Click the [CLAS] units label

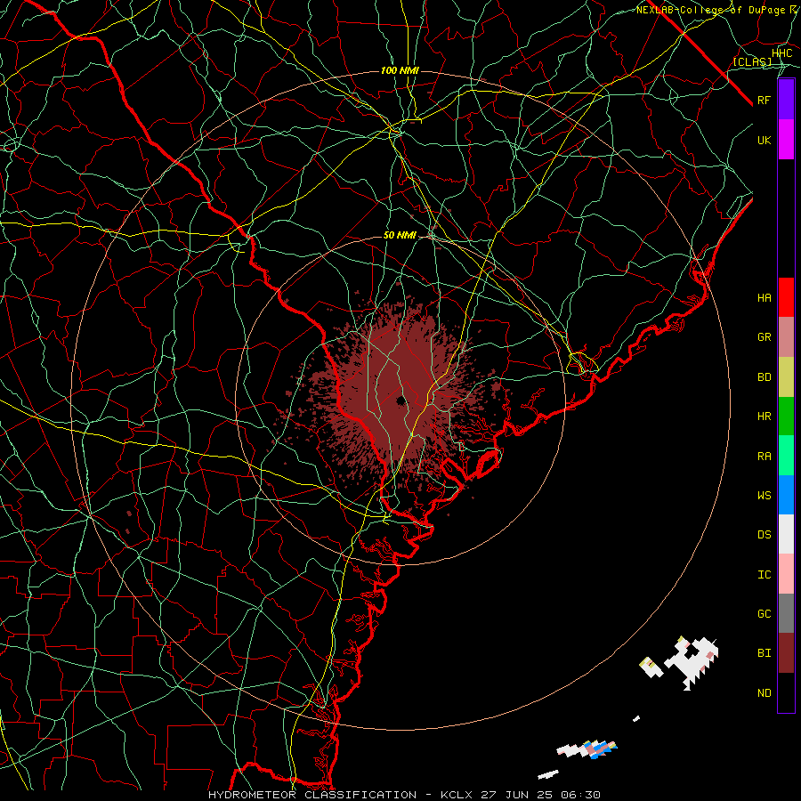click(752, 61)
